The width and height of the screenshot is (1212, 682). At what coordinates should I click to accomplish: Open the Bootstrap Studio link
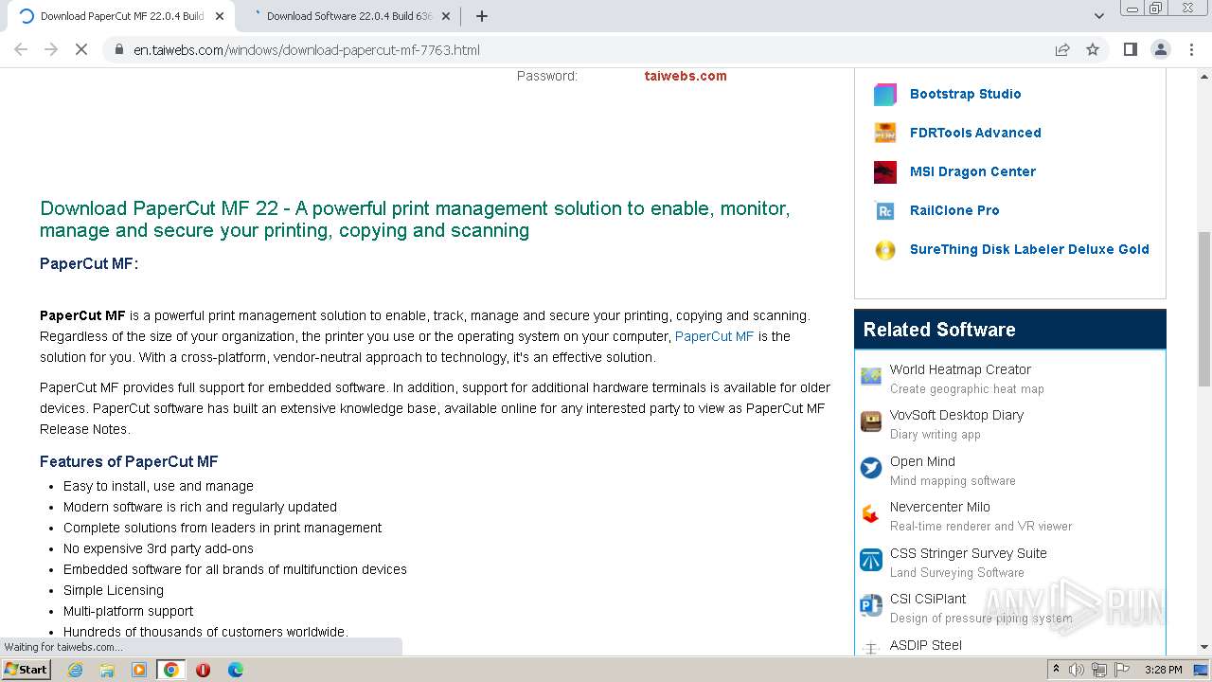[965, 94]
